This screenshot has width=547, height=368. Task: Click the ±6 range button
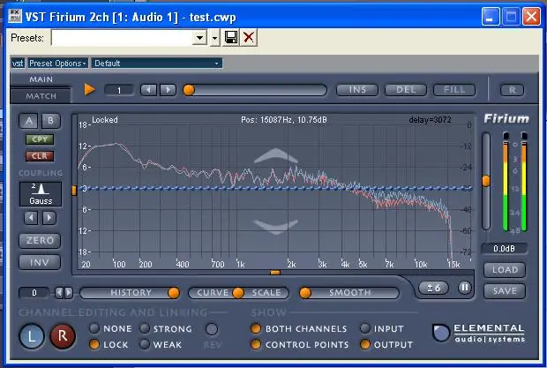tap(433, 288)
